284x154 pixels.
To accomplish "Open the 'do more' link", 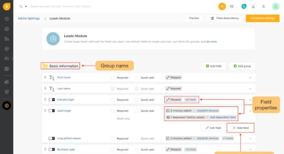I will tap(212, 42).
